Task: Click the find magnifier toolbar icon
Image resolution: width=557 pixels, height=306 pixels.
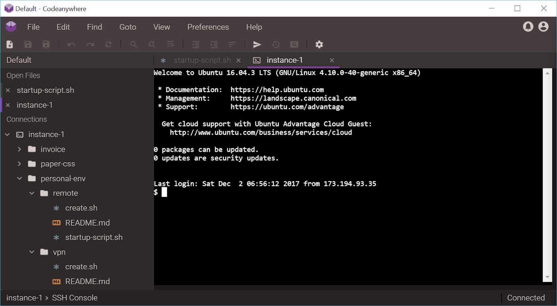Action: point(134,45)
